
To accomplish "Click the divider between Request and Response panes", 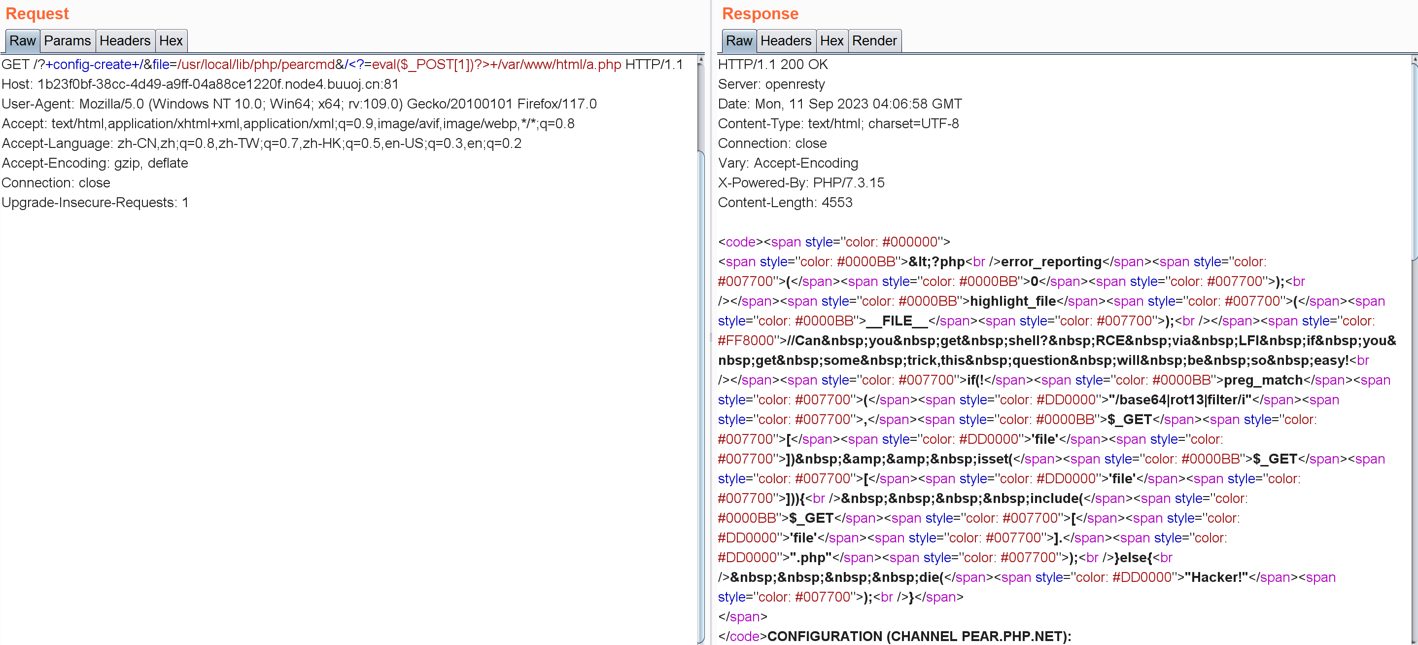I will (x=710, y=337).
